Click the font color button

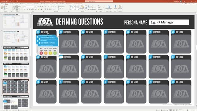42,9
